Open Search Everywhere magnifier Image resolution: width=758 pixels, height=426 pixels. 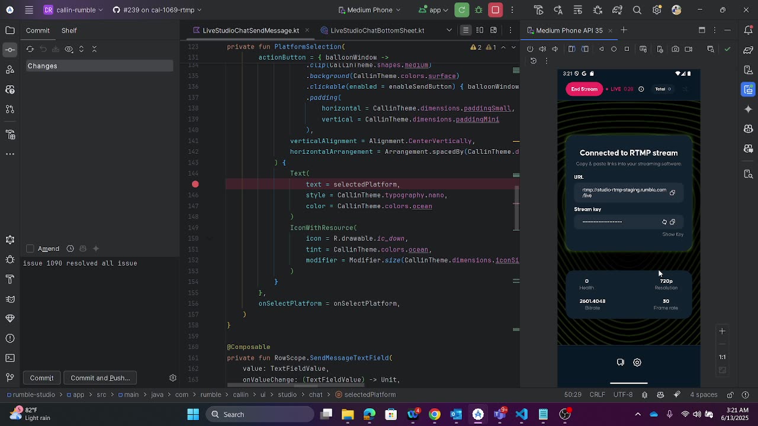637,10
